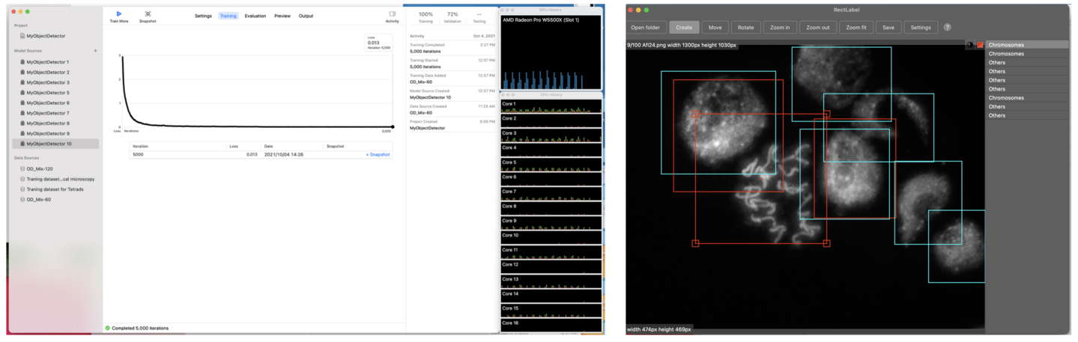
Task: Take a snapshot using the toolbar Snapshot icon
Action: tap(148, 13)
